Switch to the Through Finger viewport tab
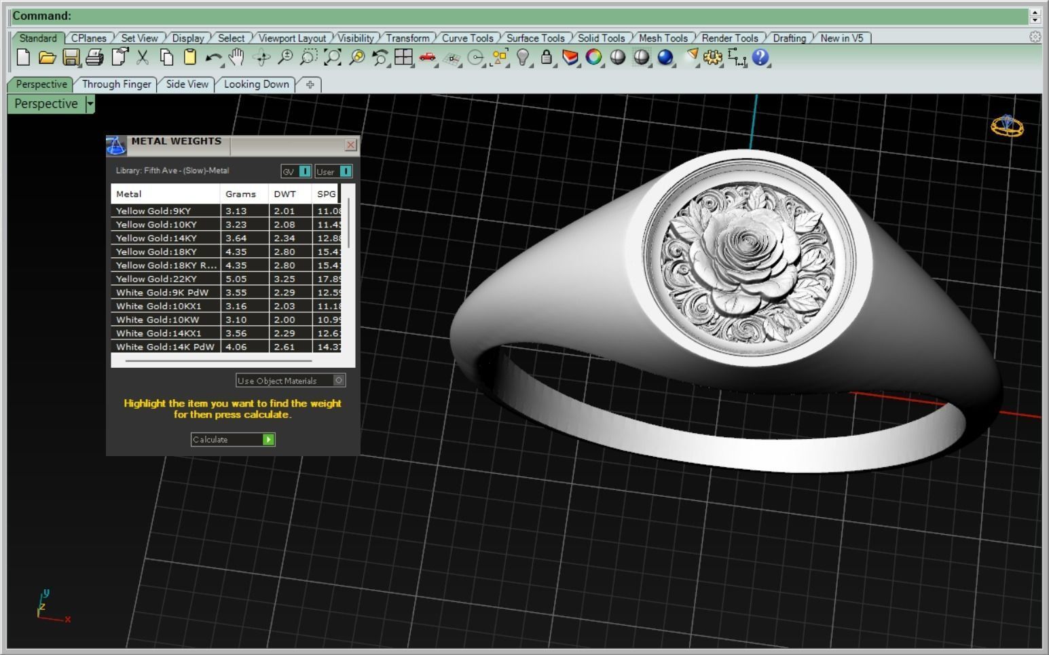The height and width of the screenshot is (655, 1049). coord(116,84)
